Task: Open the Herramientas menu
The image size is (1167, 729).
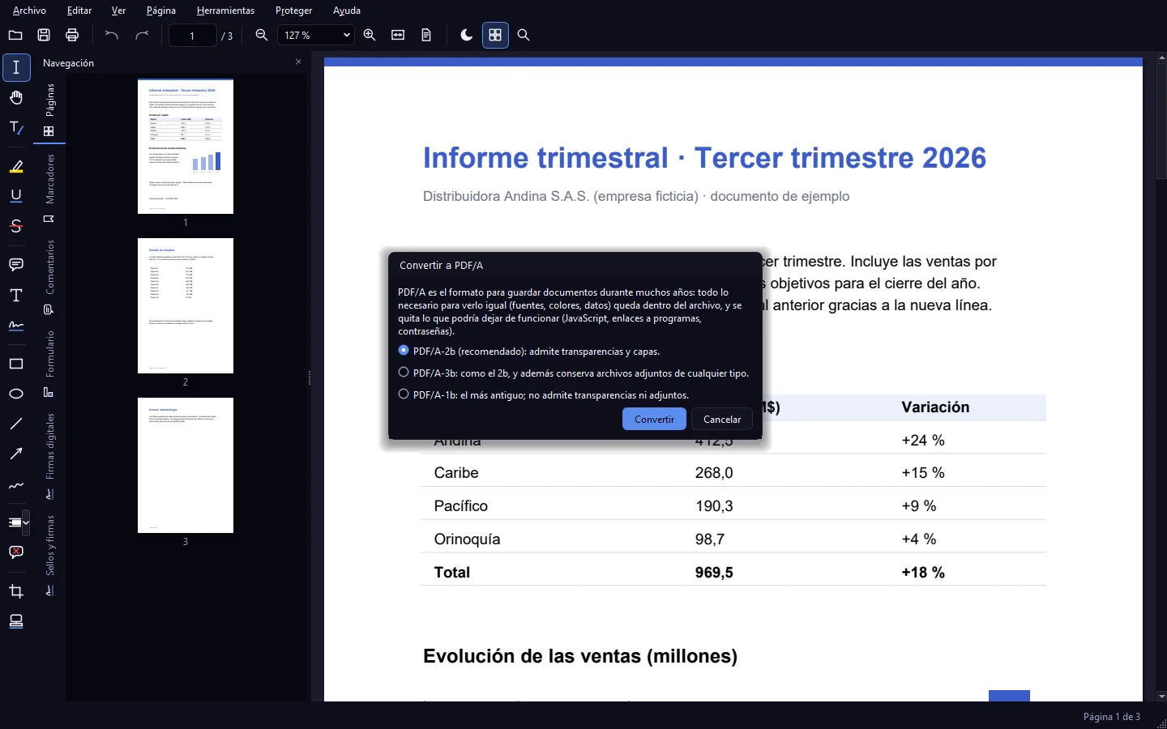Action: pos(225,11)
